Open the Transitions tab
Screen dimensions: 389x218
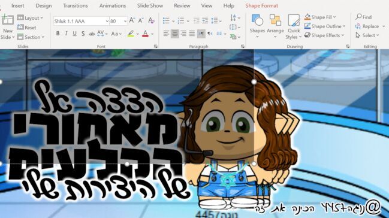(76, 5)
